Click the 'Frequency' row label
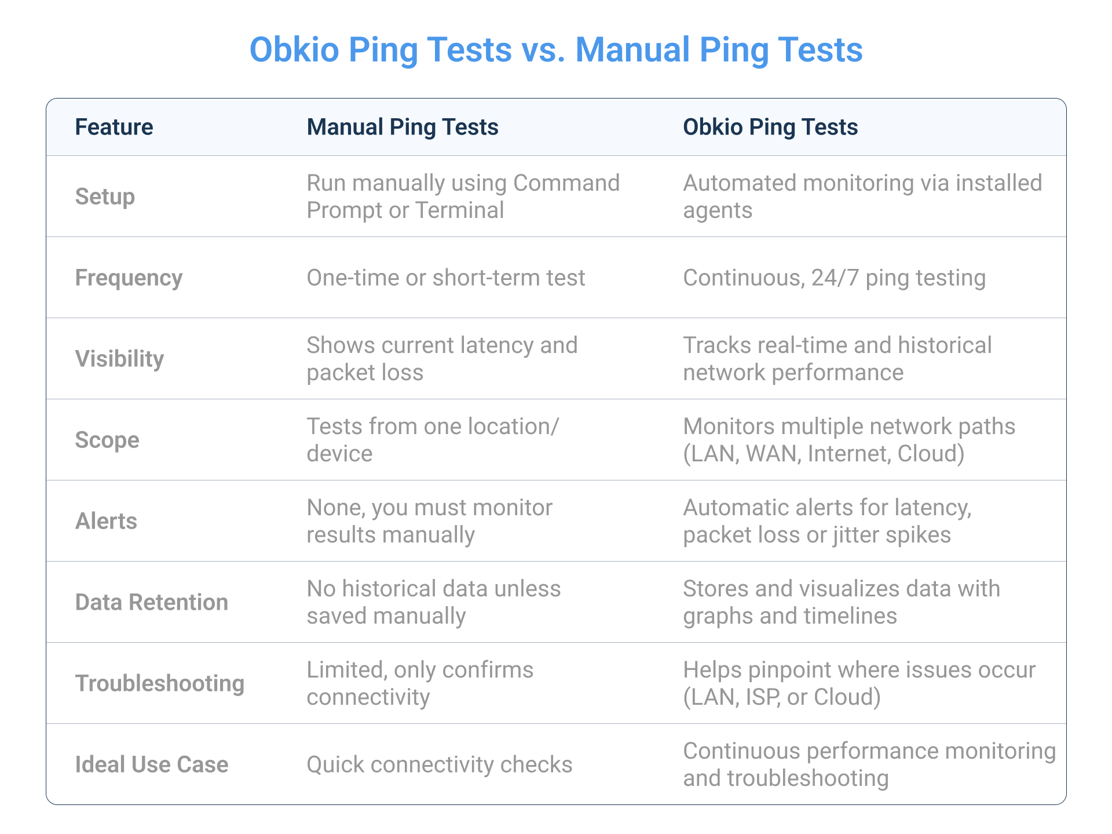This screenshot has height=834, width=1112. point(129,278)
